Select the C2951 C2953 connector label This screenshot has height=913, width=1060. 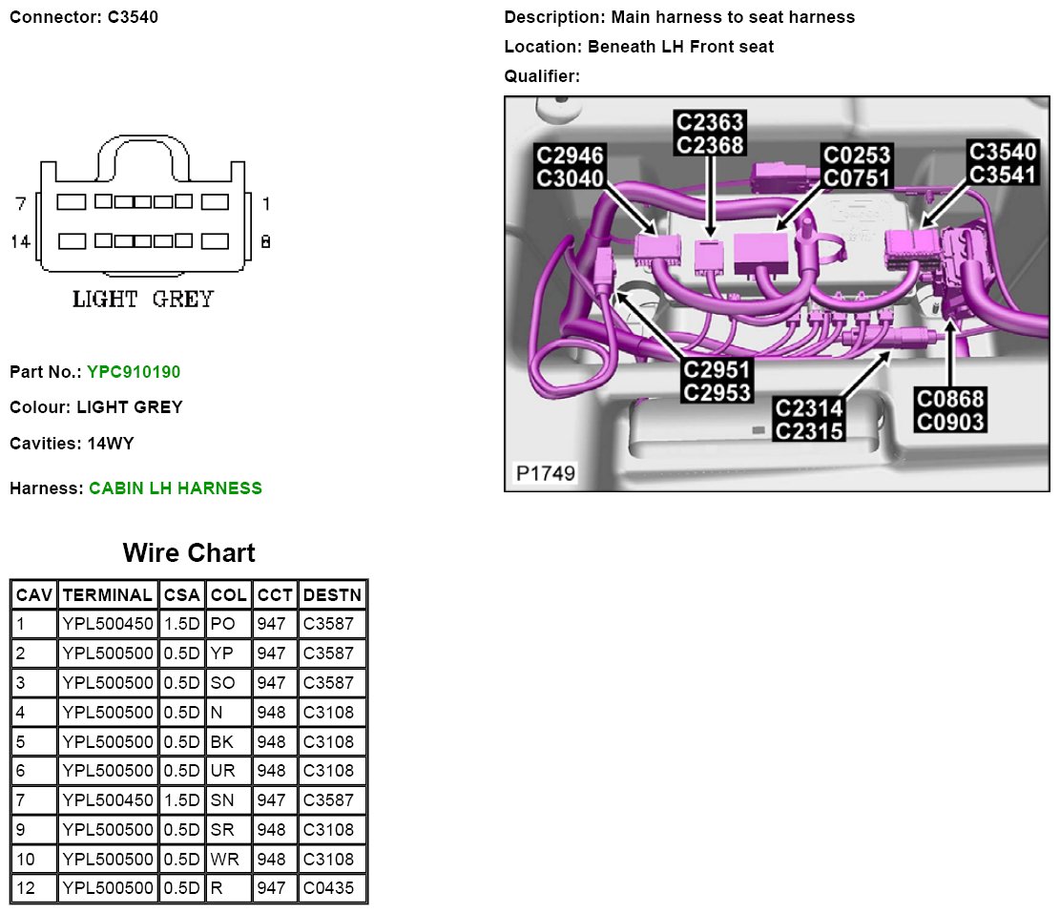[717, 381]
